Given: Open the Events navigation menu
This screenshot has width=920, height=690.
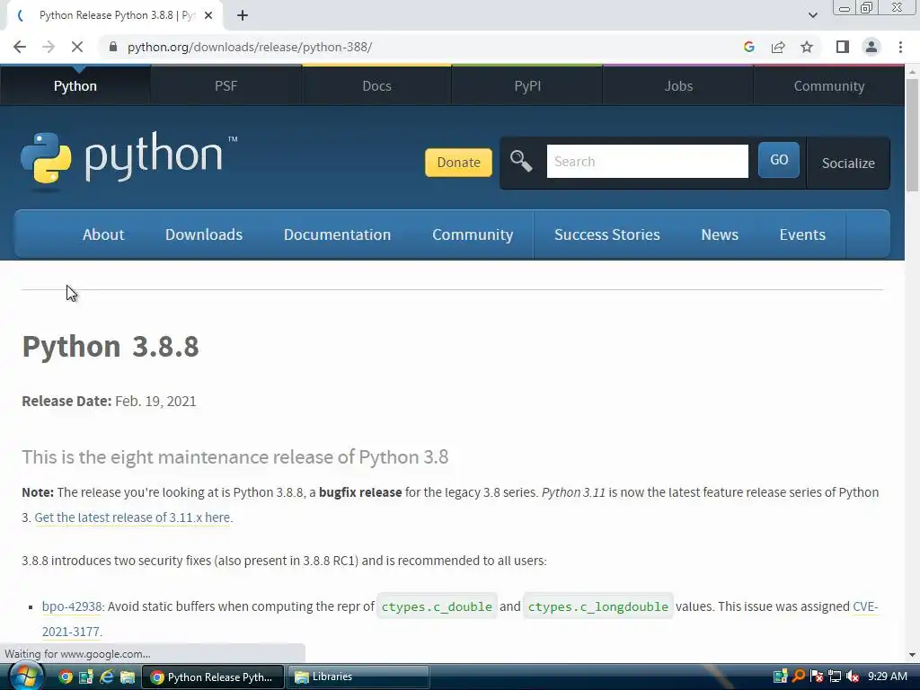Looking at the screenshot, I should click(802, 234).
